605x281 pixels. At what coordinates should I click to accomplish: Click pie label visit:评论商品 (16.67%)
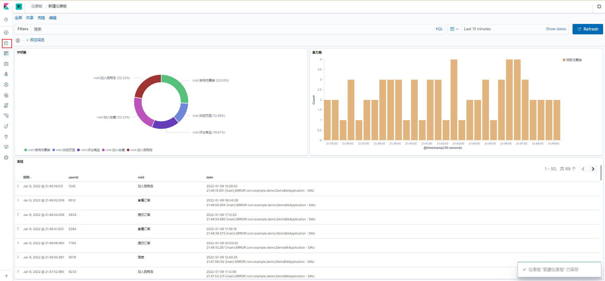coord(209,132)
